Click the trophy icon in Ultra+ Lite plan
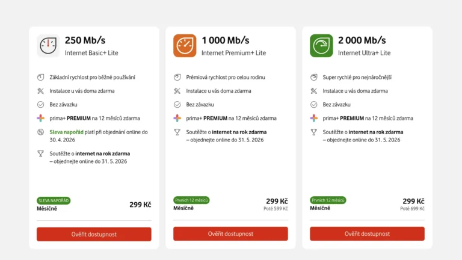The image size is (462, 260). 313,132
